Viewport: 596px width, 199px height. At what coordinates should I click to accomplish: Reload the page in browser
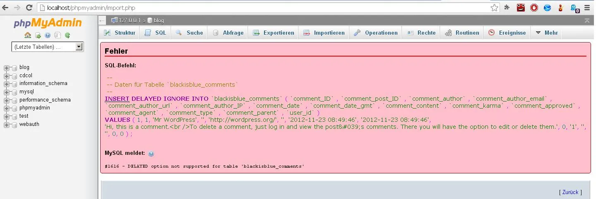[x=29, y=7]
